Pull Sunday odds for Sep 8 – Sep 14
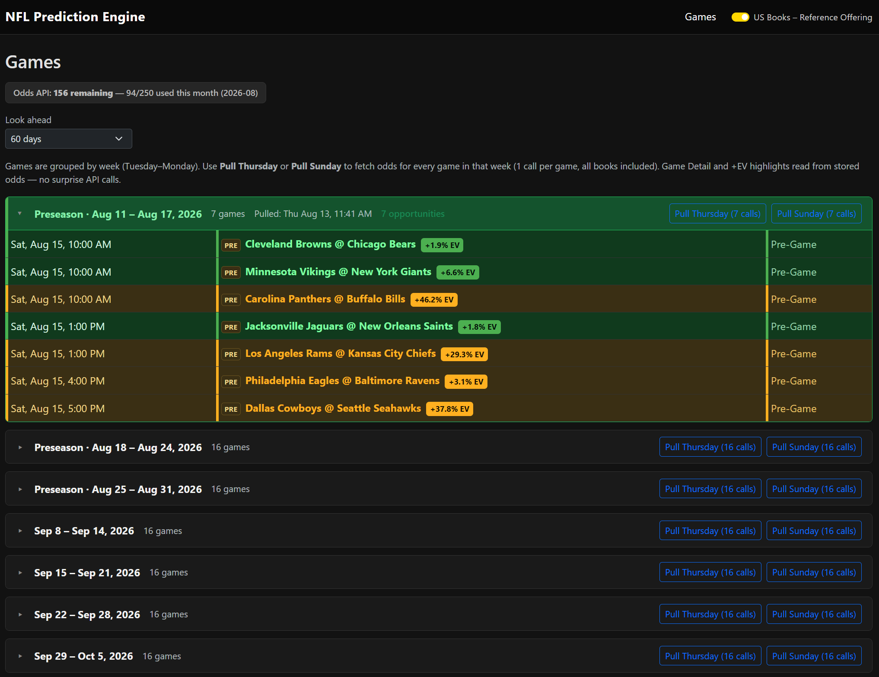This screenshot has height=677, width=879. pyautogui.click(x=814, y=531)
